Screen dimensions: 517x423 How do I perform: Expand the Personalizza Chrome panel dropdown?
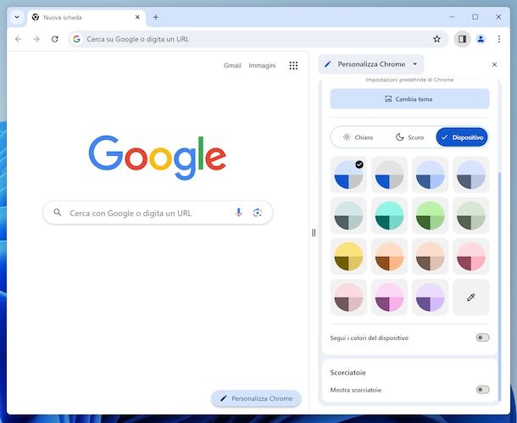click(415, 64)
